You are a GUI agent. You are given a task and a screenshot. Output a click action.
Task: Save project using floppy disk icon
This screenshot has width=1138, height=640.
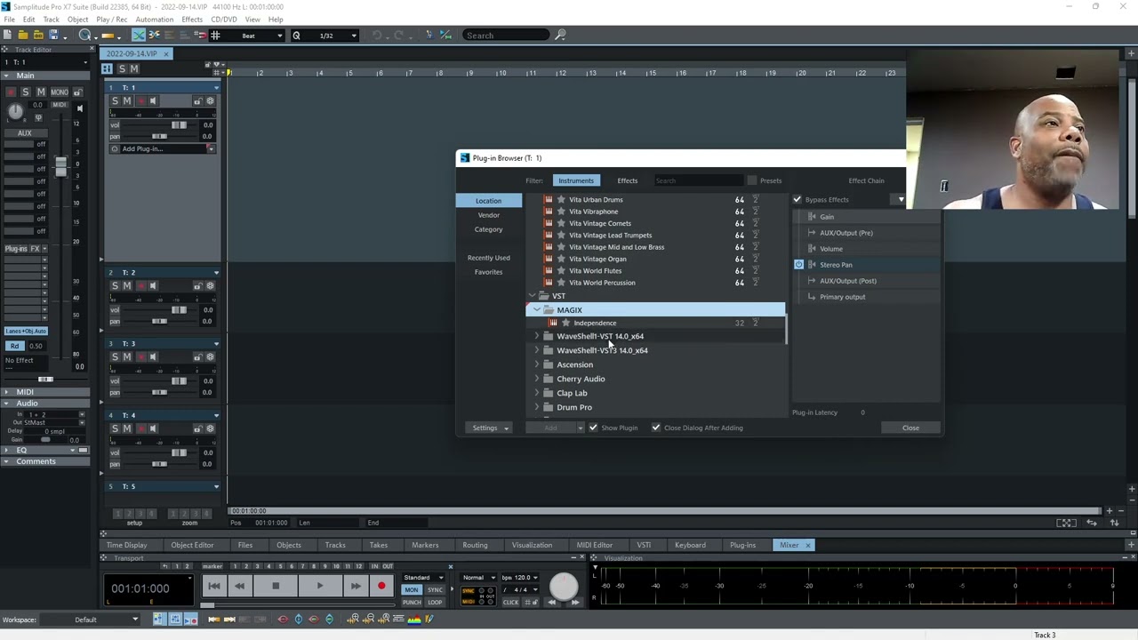point(53,35)
